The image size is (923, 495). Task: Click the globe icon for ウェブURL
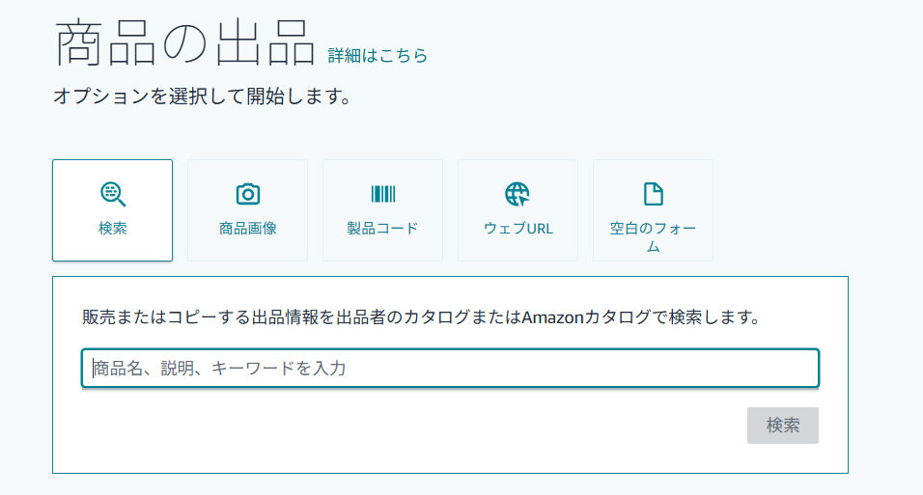click(x=517, y=194)
